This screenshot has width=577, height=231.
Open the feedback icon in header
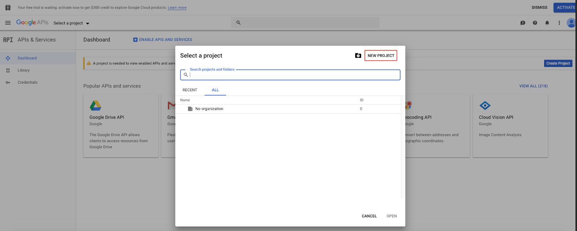coord(523,23)
